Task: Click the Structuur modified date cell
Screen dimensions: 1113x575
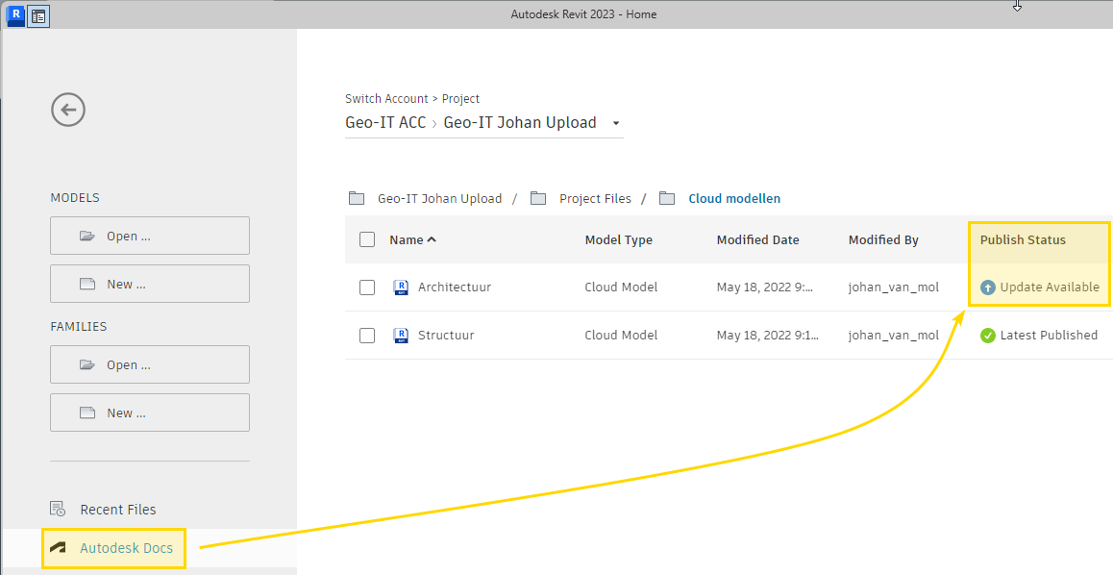Action: [x=767, y=335]
